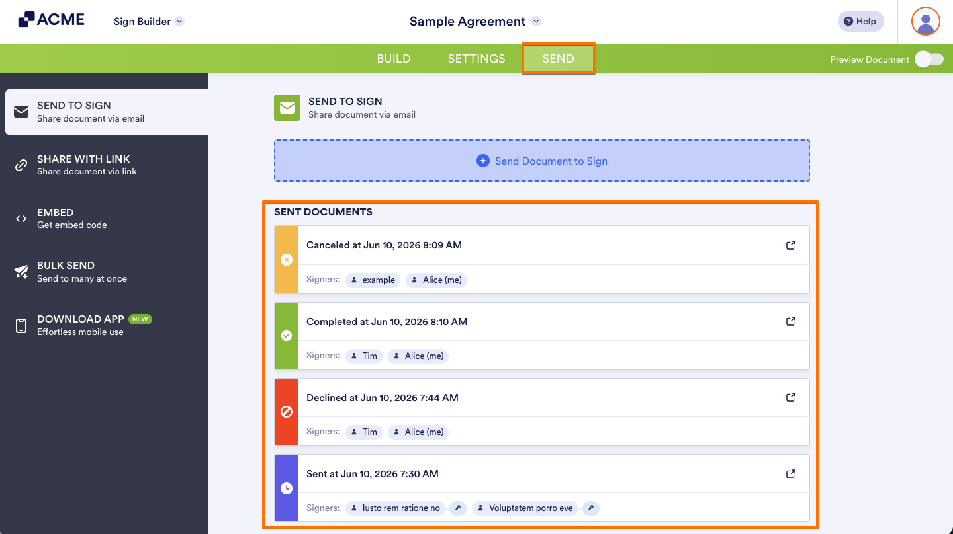Click the yellow canceled status icon

click(287, 260)
